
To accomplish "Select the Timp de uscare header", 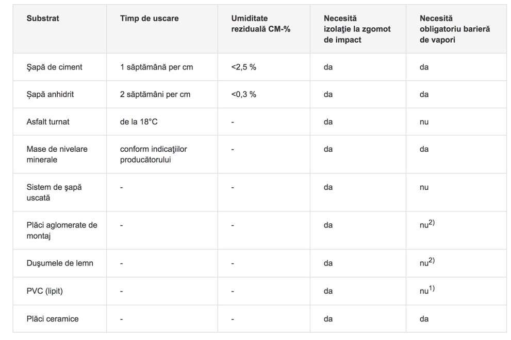I will point(149,18).
